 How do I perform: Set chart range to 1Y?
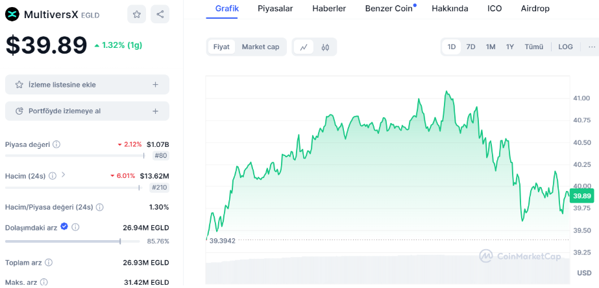tap(510, 47)
